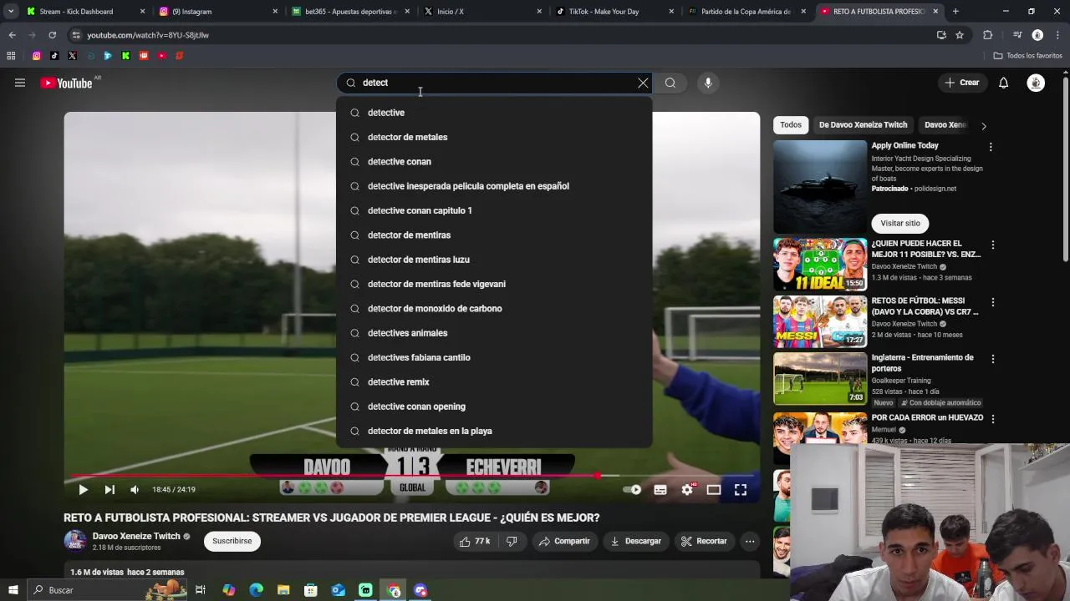Image resolution: width=1070 pixels, height=601 pixels.
Task: Show more filter chips with the arrow
Action: [x=983, y=125]
